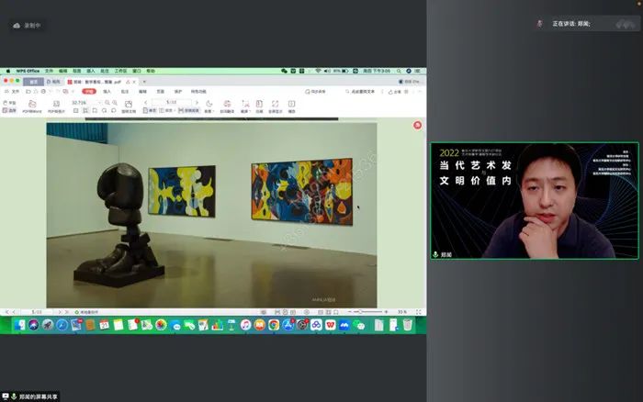This screenshot has width=643, height=402.
Task: Expand the 文件 file menu in the ribbon
Action: point(13,92)
